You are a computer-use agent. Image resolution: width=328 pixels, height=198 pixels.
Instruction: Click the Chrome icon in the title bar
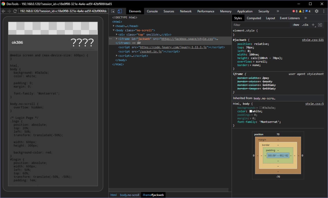pos(3,4)
